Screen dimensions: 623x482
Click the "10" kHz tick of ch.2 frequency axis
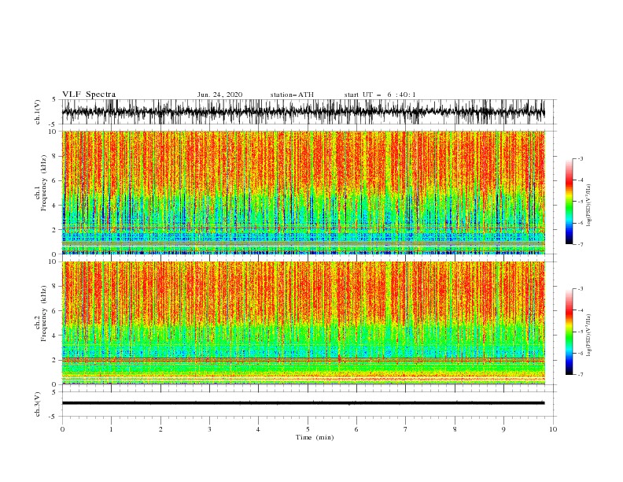[x=53, y=261]
